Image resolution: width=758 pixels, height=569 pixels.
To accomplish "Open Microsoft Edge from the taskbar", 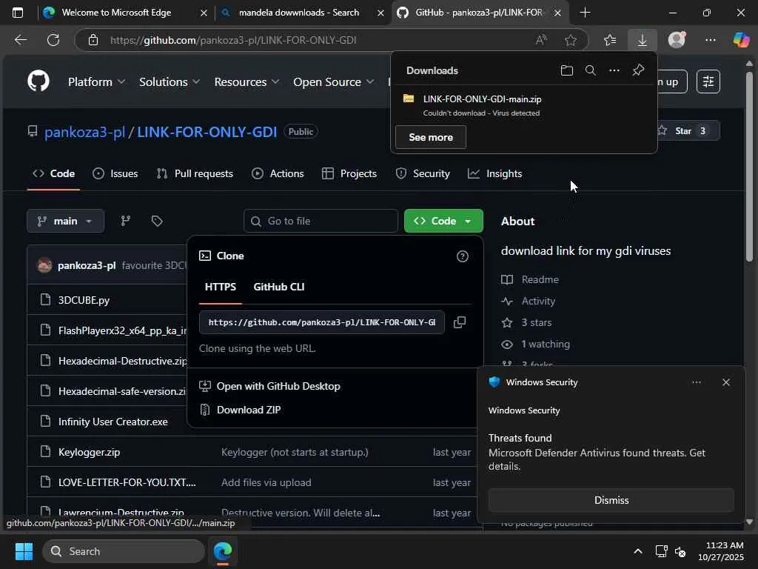I will [222, 551].
